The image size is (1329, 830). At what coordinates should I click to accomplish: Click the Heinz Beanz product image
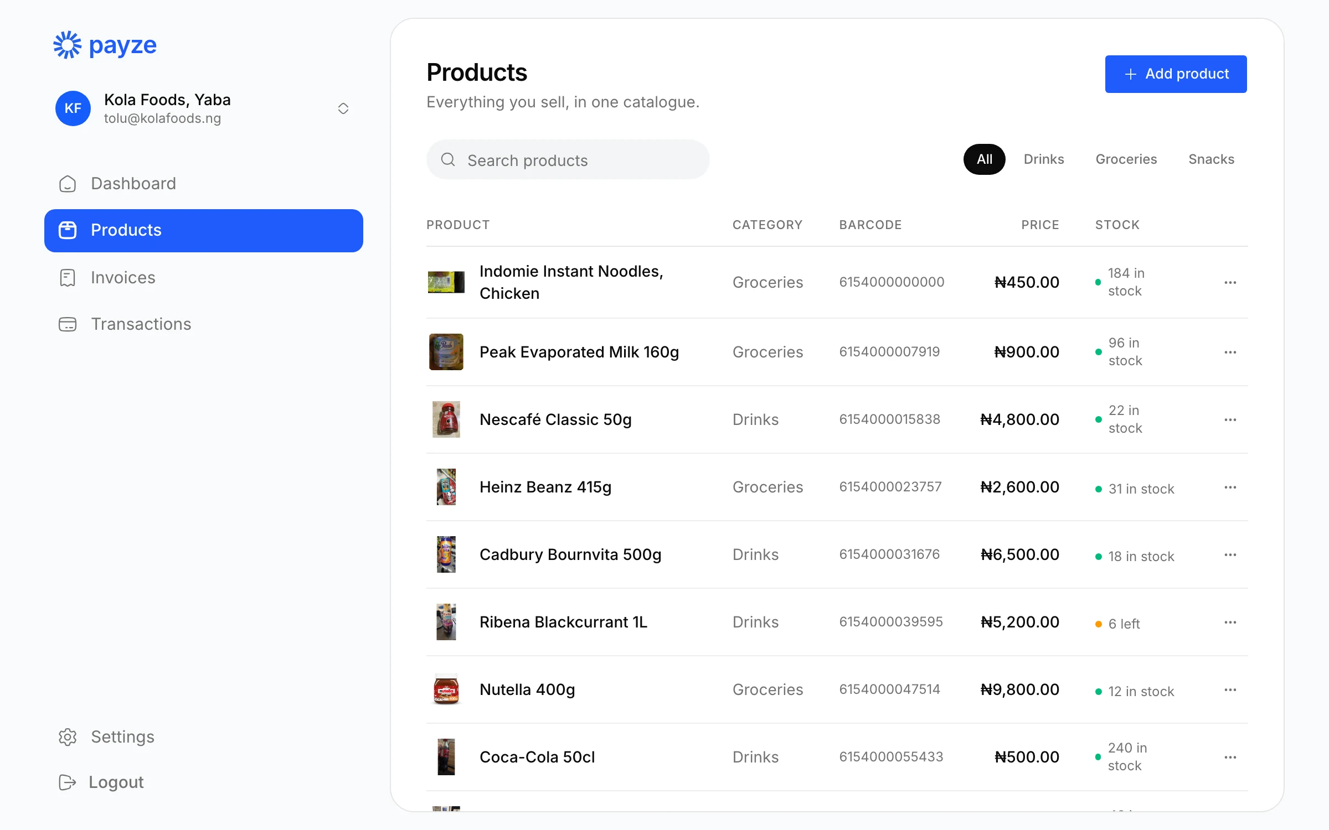446,487
